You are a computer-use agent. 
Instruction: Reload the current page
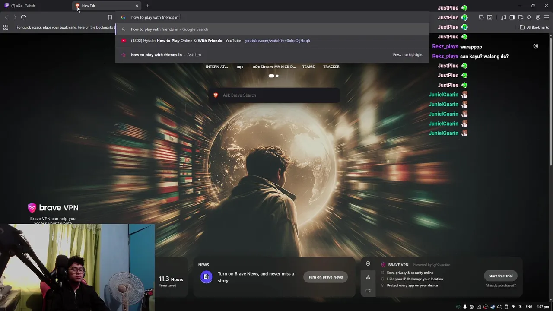click(x=23, y=17)
